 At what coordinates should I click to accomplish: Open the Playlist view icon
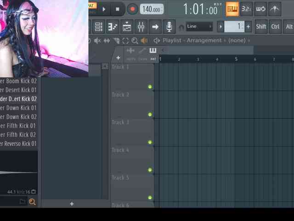click(x=98, y=27)
